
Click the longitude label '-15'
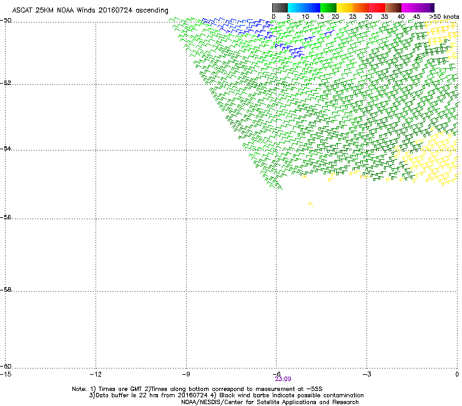point(6,374)
